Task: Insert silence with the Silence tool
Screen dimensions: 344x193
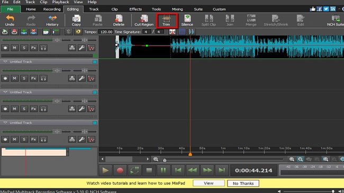Action: (x=187, y=21)
